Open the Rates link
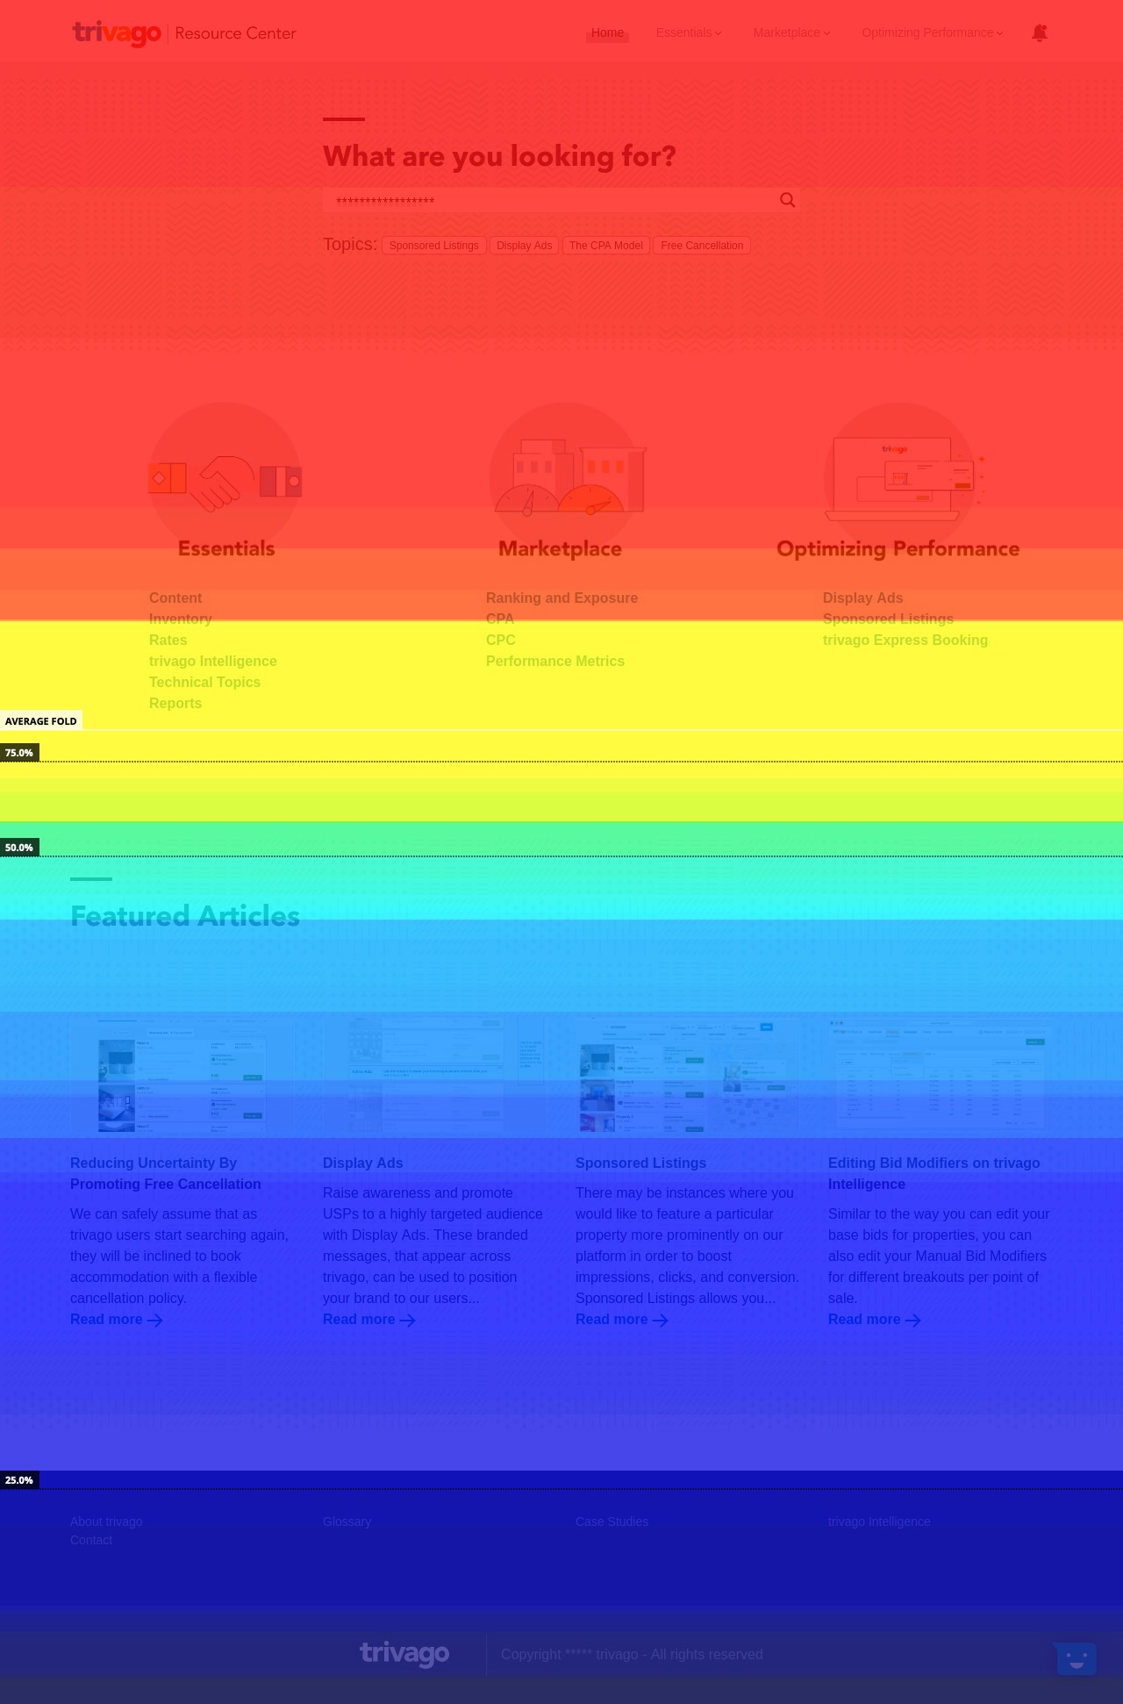1123x1704 pixels. click(x=168, y=640)
